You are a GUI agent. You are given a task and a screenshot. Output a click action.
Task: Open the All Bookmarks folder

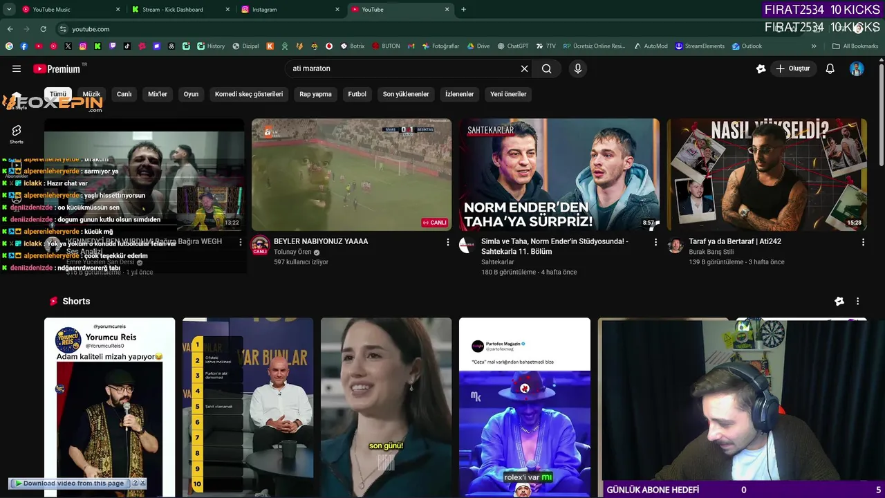pyautogui.click(x=855, y=46)
